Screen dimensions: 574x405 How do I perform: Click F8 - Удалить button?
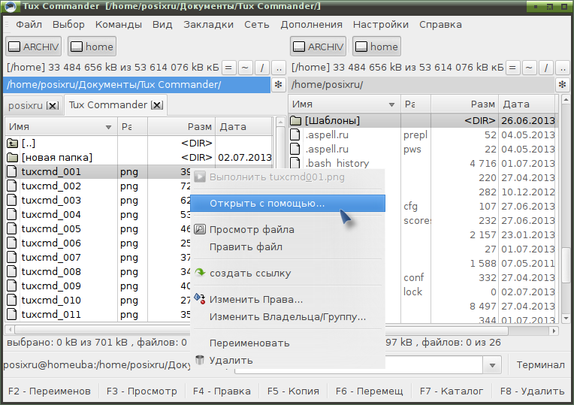[x=532, y=391]
